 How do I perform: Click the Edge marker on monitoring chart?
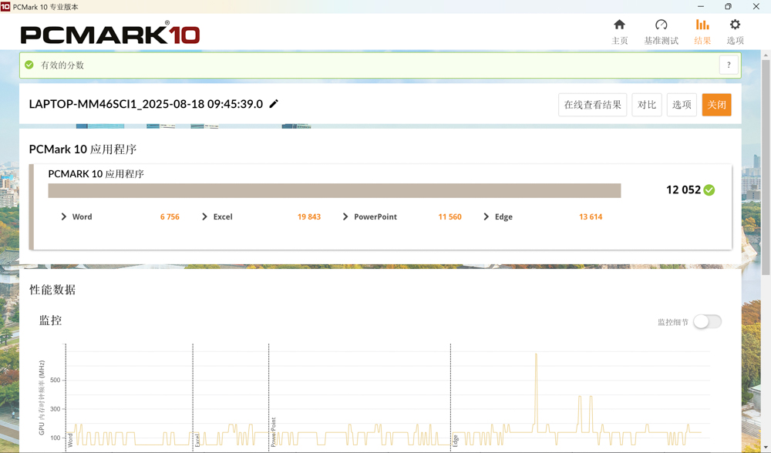coord(456,441)
